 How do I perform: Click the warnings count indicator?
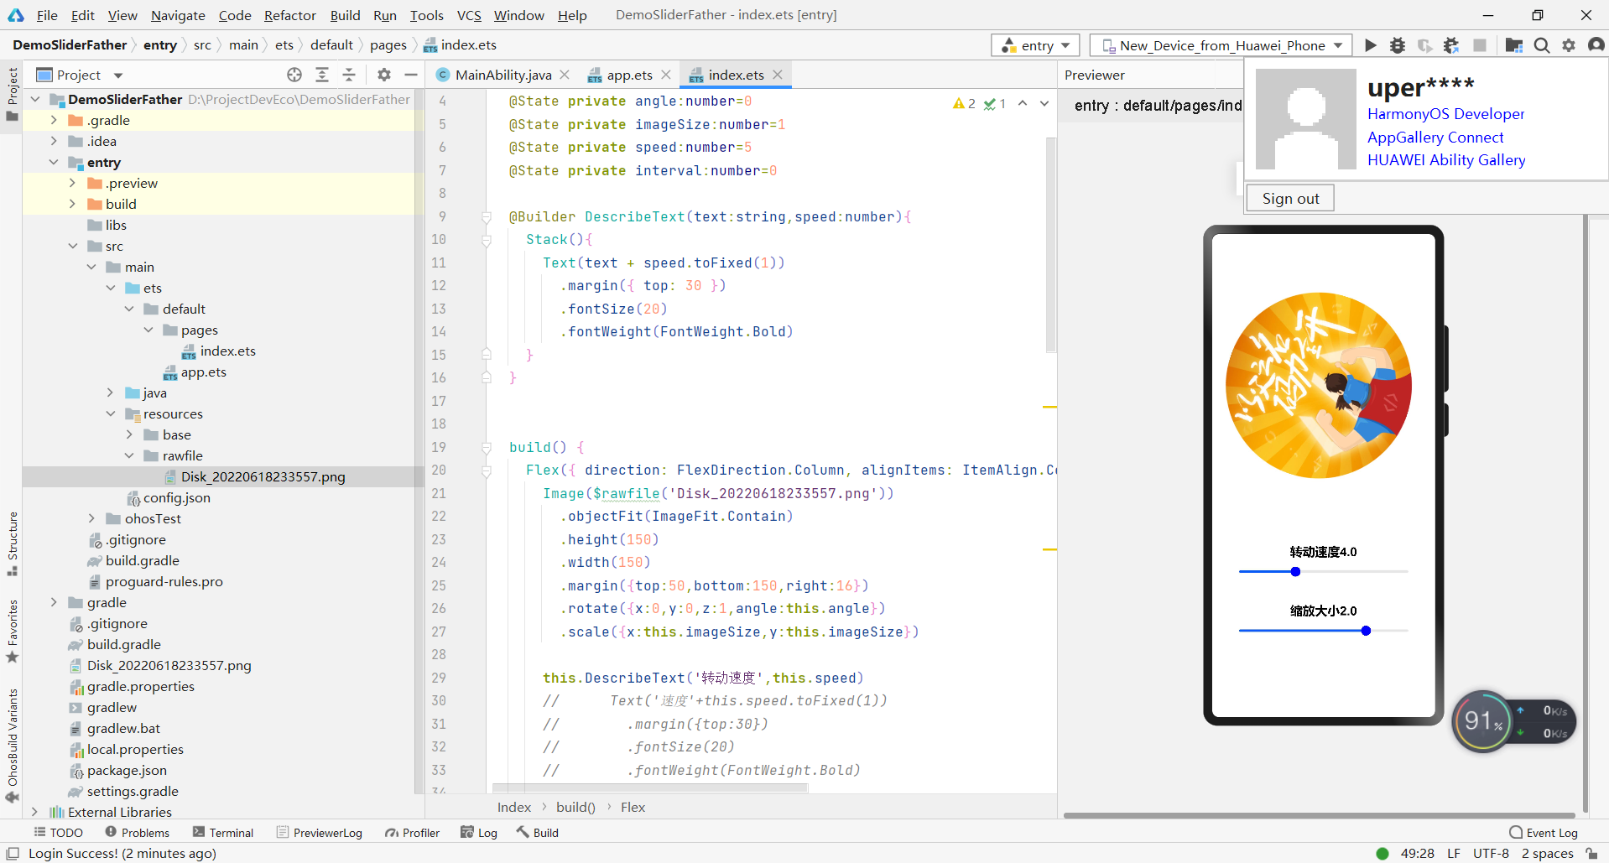964,103
